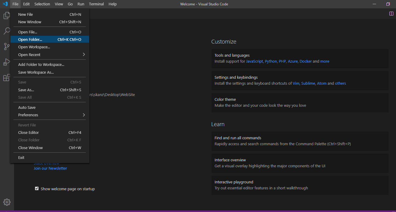Screen dimensions: 396x212
Task: Open the Source Control view icon
Action: [x=7, y=47]
